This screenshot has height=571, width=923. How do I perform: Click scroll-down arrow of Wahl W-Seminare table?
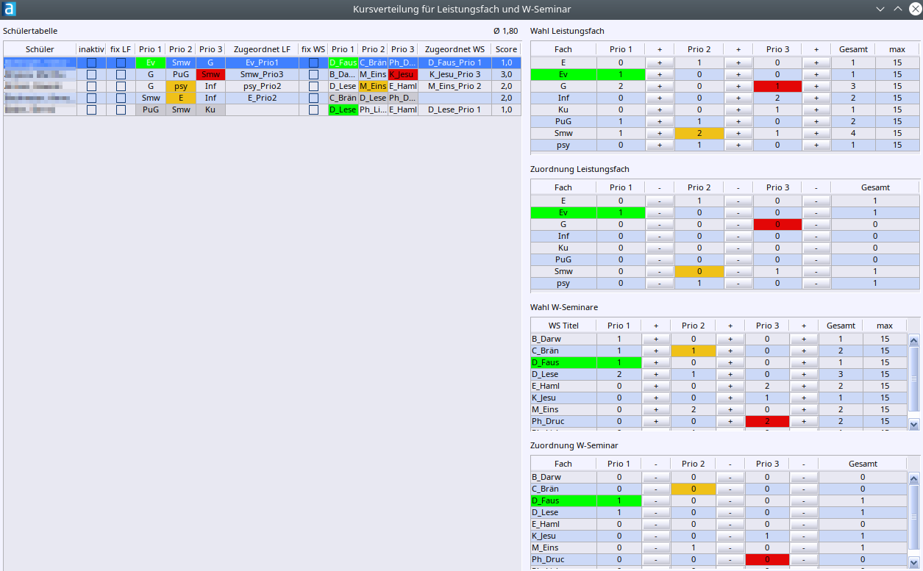914,425
